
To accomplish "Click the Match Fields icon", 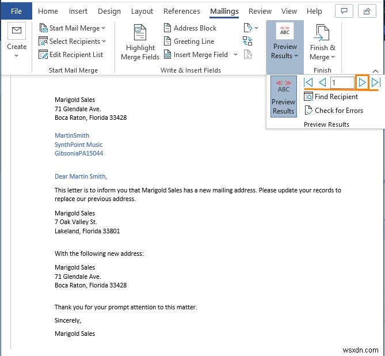I will (x=247, y=41).
